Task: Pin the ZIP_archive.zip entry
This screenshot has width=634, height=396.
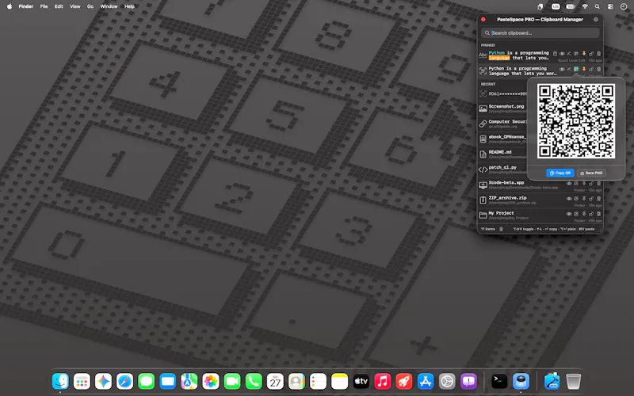Action: point(584,199)
